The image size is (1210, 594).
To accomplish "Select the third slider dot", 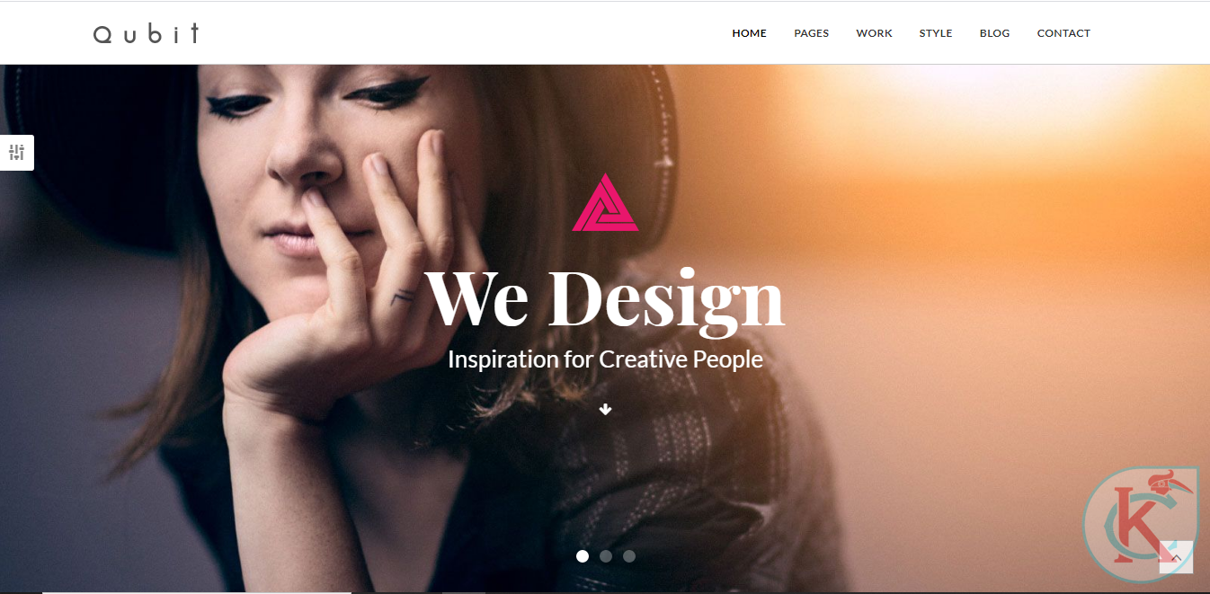I will click(x=629, y=556).
